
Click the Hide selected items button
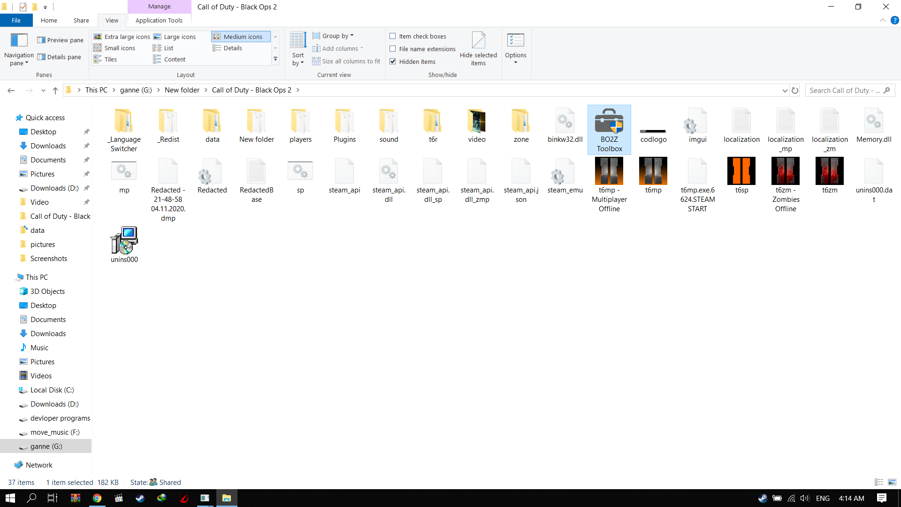[478, 49]
